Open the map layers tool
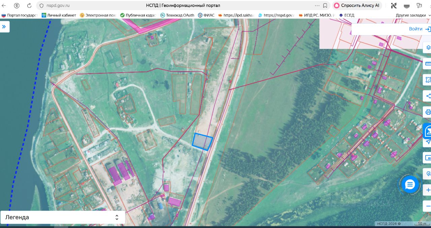 click(x=428, y=48)
